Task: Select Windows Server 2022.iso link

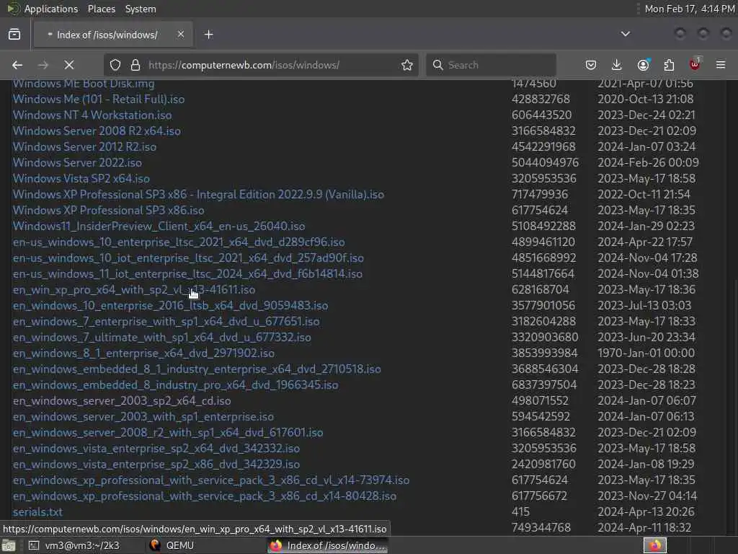Action: pyautogui.click(x=77, y=163)
